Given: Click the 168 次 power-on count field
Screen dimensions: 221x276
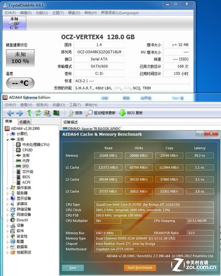Looking at the screenshot, I should [176, 66].
